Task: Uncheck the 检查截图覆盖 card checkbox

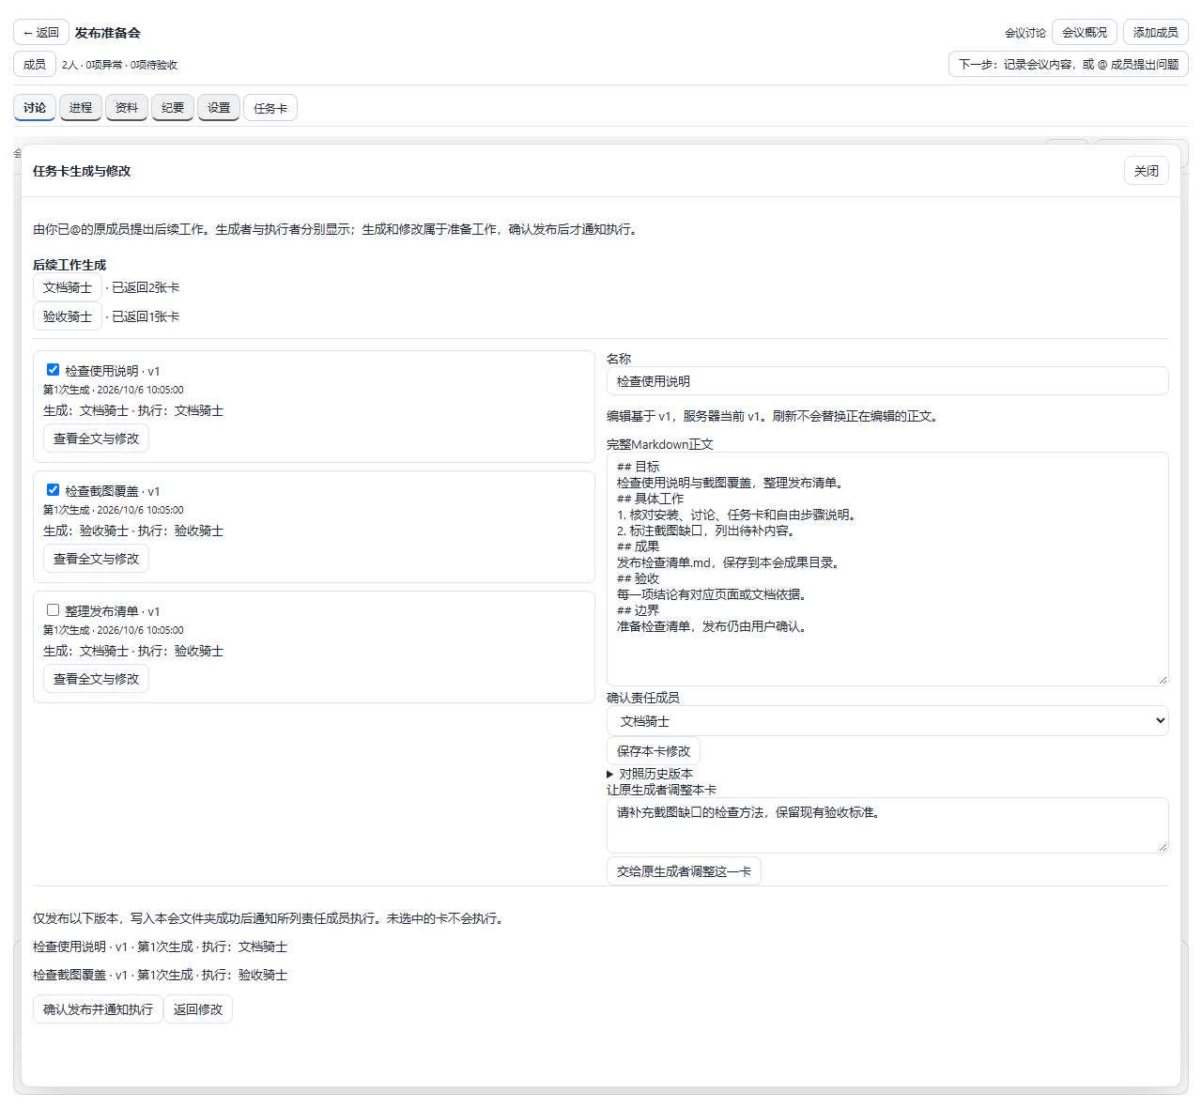Action: click(54, 490)
